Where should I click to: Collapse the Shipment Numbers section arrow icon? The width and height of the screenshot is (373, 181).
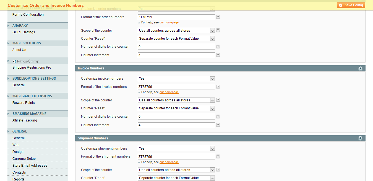coord(360,138)
